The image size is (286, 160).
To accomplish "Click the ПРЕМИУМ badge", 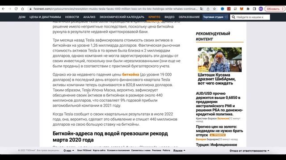I will 218,135.
